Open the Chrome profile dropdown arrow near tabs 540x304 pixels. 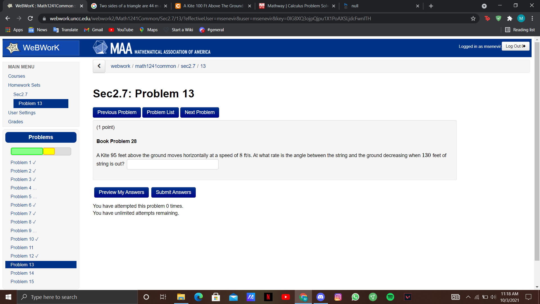click(x=484, y=6)
